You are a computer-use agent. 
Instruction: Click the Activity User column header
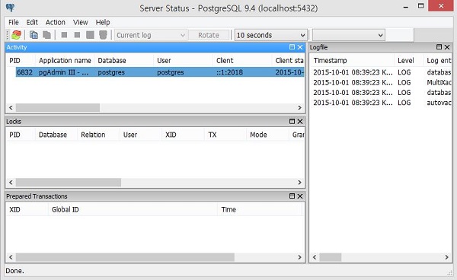(x=183, y=61)
